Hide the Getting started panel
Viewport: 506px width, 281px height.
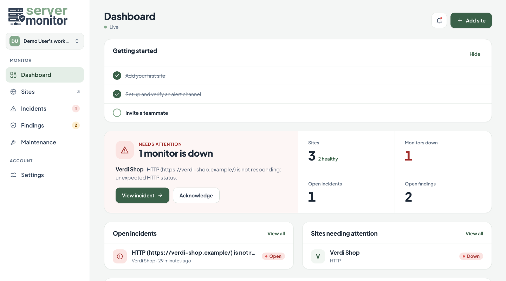[x=475, y=54]
